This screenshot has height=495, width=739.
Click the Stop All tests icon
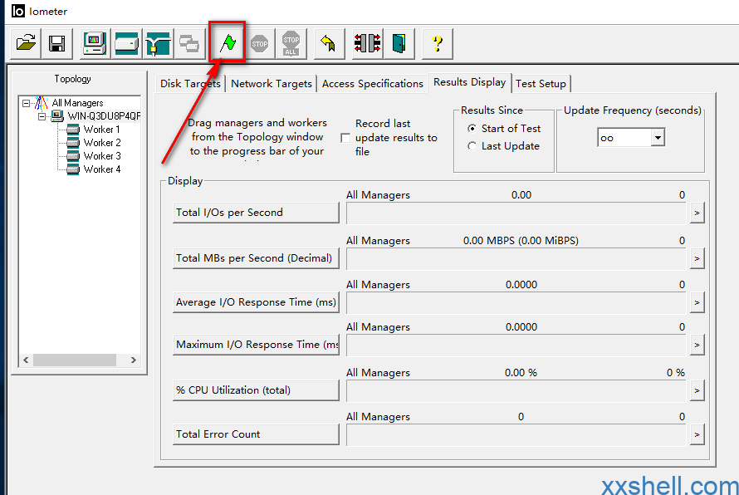coord(291,43)
